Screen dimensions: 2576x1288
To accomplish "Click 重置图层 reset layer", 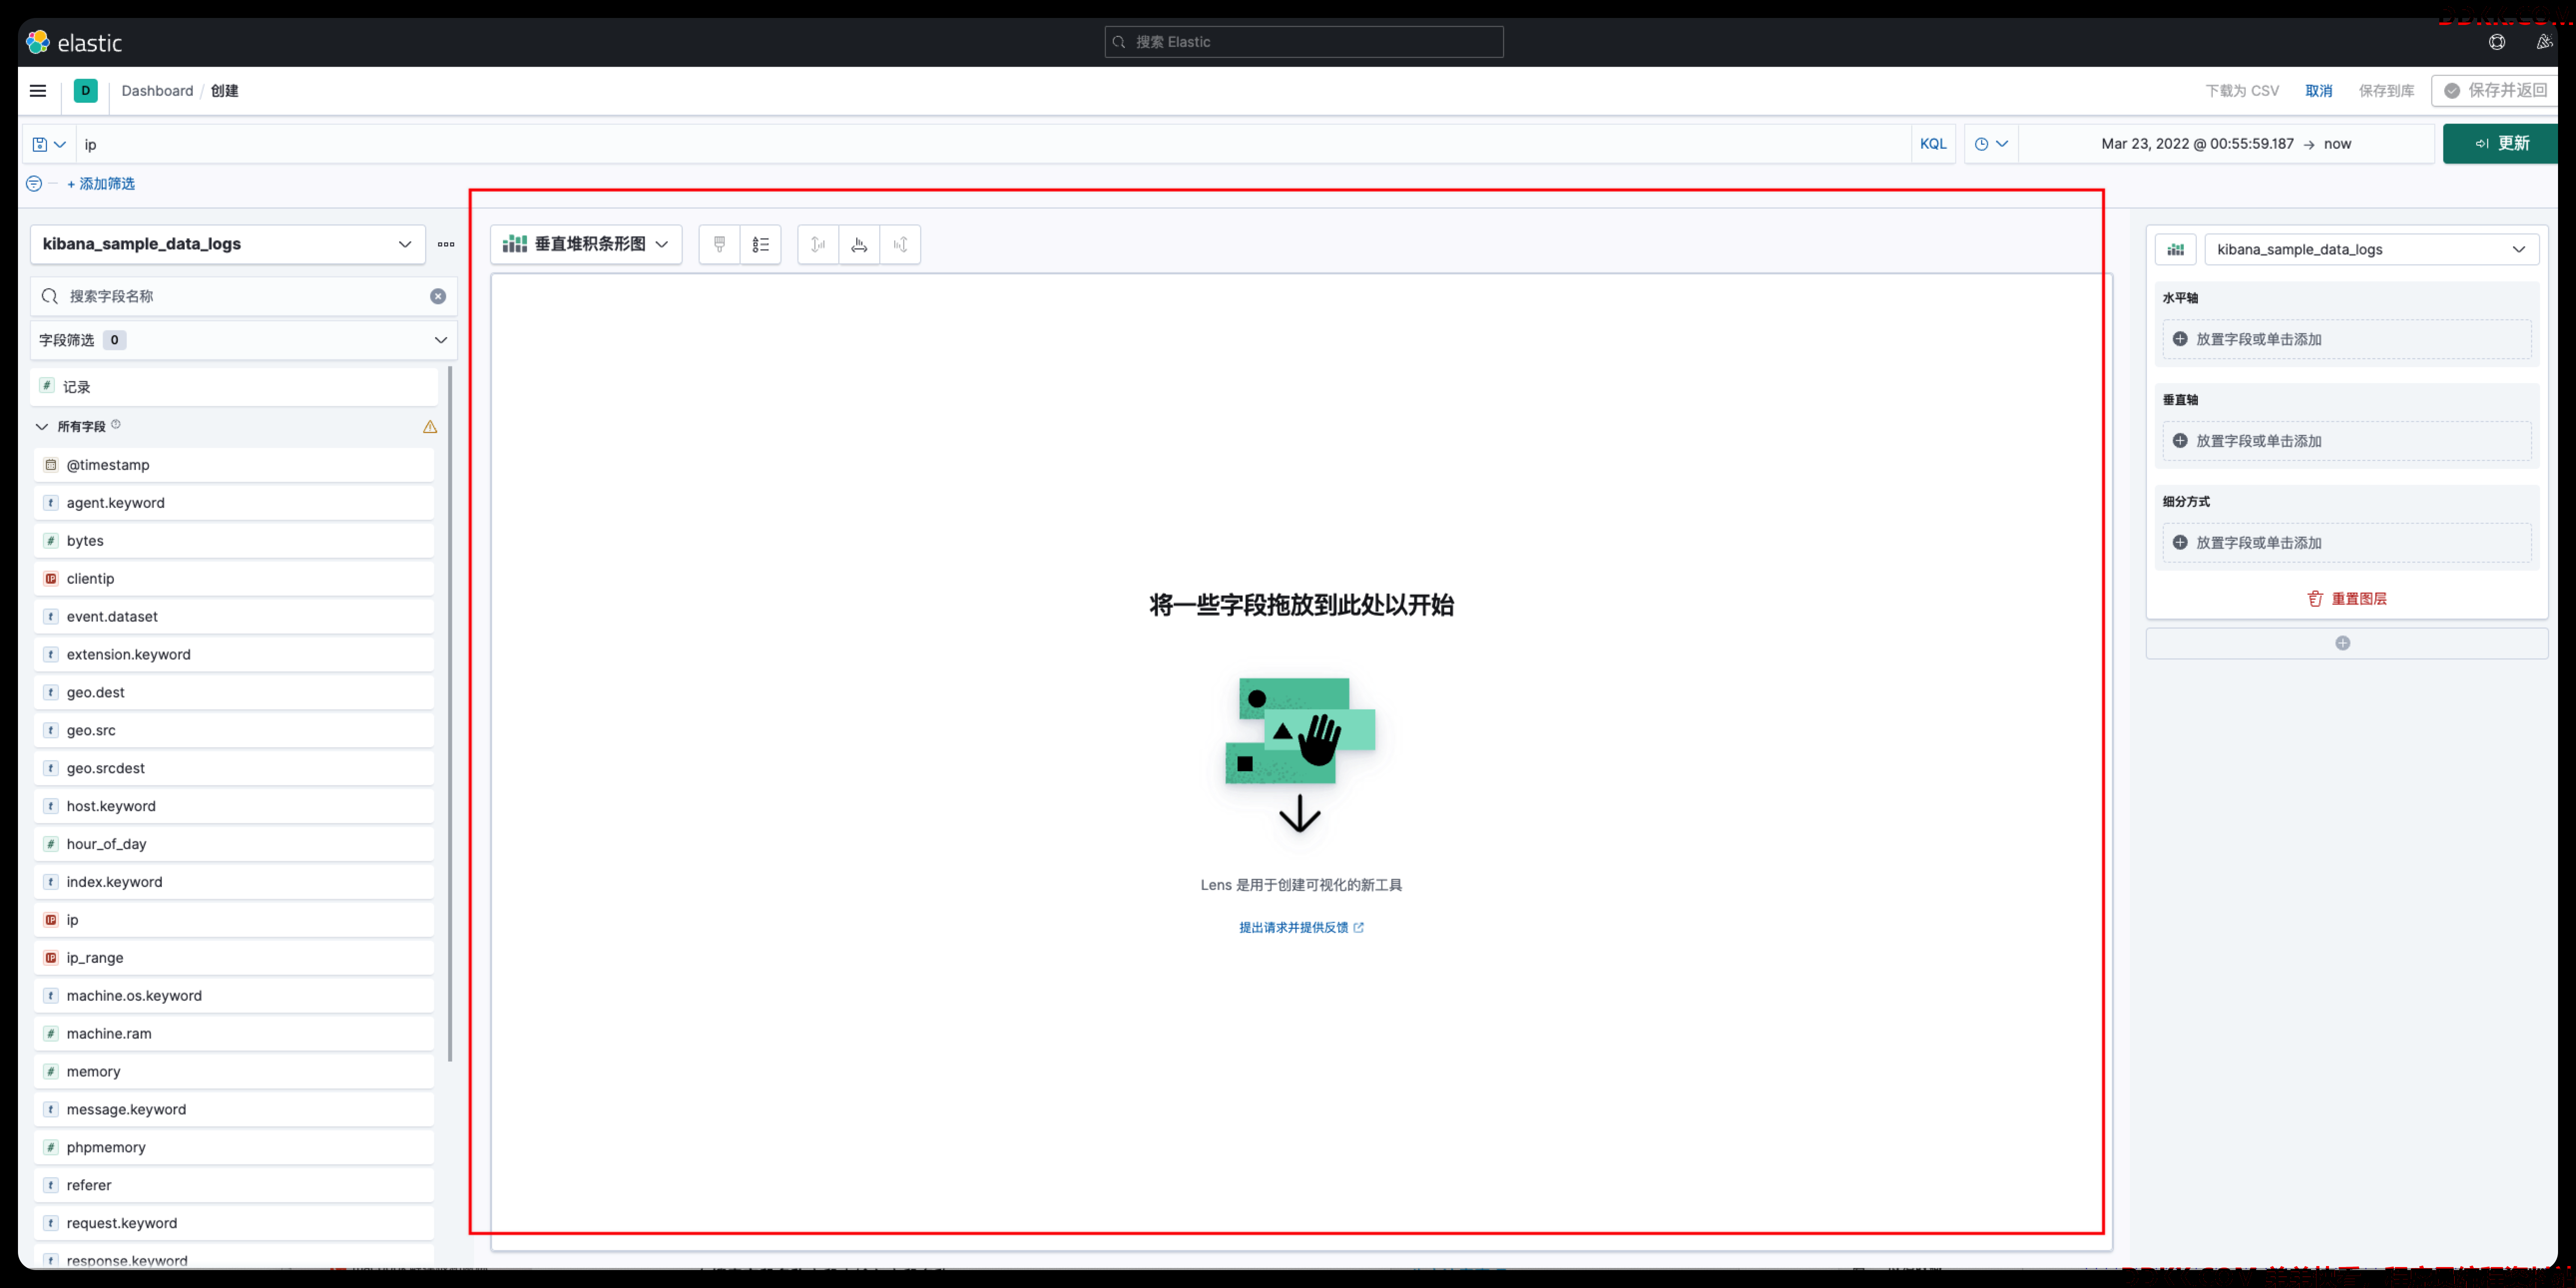I will point(2347,599).
